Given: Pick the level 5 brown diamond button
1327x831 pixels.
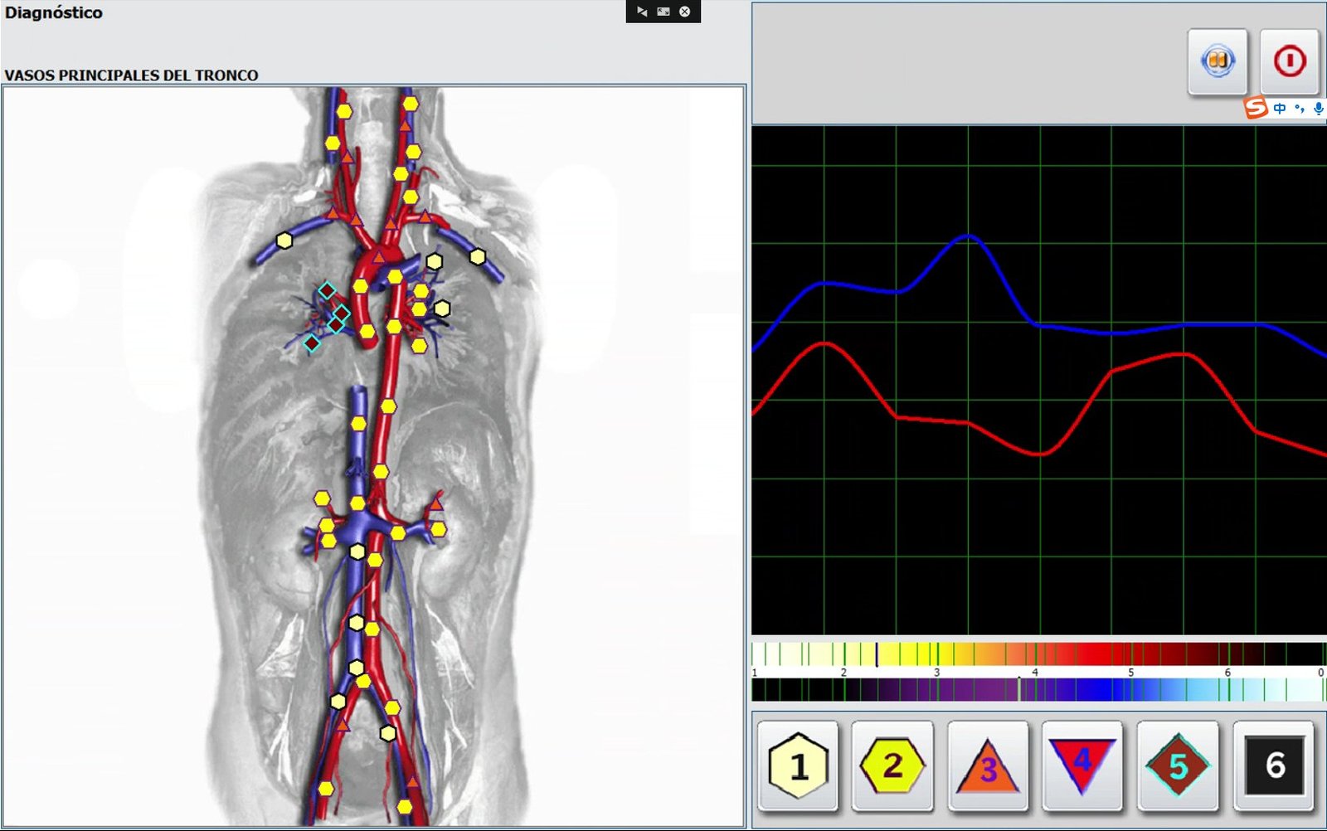Looking at the screenshot, I should (x=1178, y=765).
